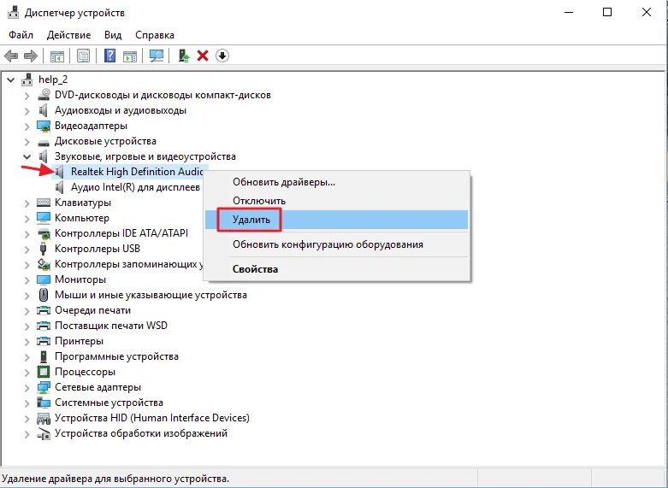668x488 pixels.
Task: Click the show/hide console tree toolbar icon
Action: coord(57,56)
